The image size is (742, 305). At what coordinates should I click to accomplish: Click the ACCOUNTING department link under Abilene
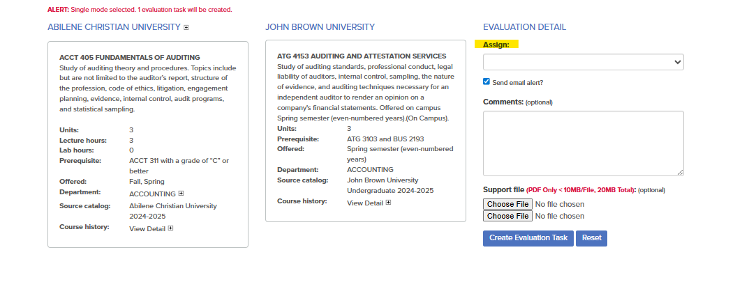[152, 193]
